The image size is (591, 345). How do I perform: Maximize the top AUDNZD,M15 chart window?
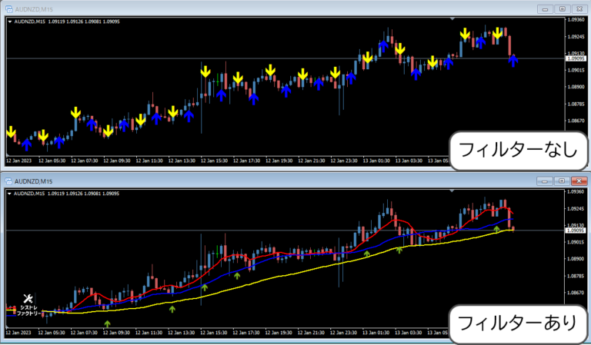[x=562, y=8]
